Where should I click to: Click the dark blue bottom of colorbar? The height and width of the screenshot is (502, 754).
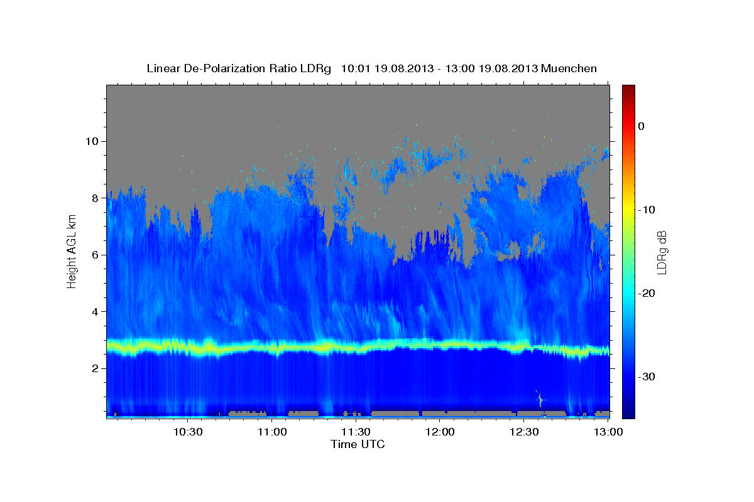point(628,411)
